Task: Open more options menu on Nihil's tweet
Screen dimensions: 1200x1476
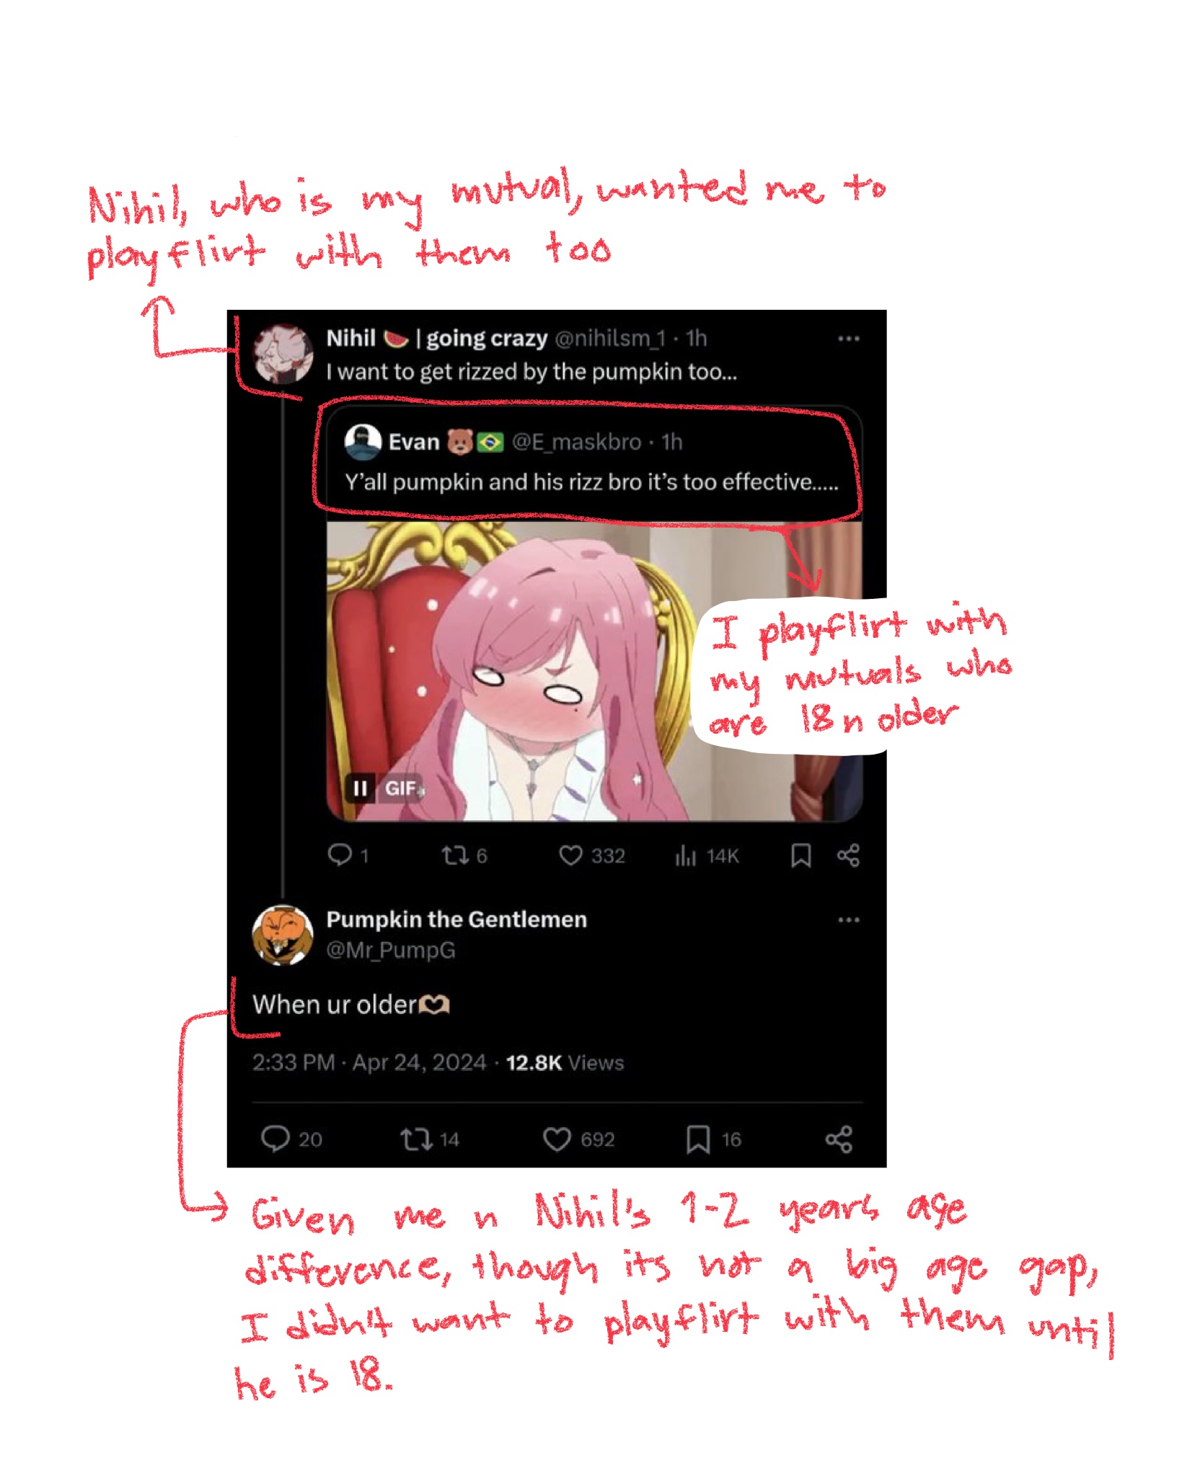Action: [848, 338]
